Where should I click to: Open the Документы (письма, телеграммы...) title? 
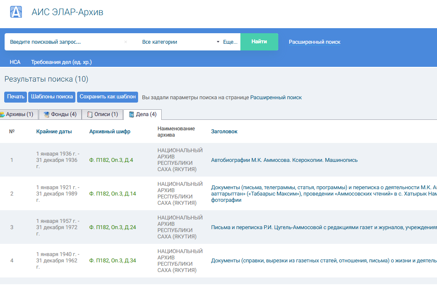[x=324, y=194]
